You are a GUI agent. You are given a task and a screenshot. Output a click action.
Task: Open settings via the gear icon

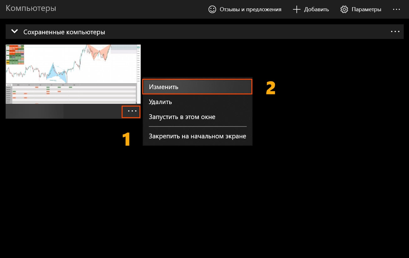coord(344,9)
